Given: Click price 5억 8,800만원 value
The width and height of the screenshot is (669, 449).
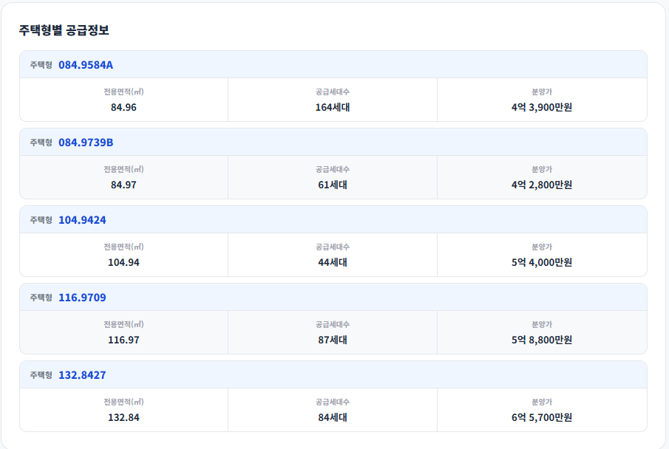Looking at the screenshot, I should click(x=542, y=340).
